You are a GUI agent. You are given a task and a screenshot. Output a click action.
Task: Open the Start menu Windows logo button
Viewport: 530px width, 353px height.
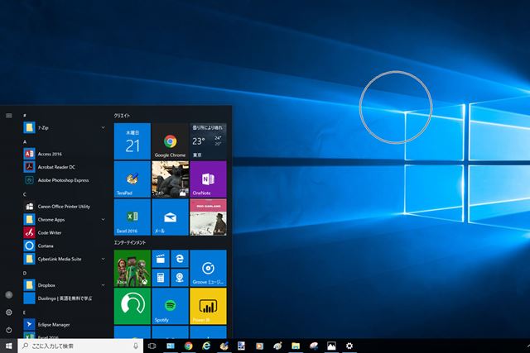pyautogui.click(x=9, y=346)
